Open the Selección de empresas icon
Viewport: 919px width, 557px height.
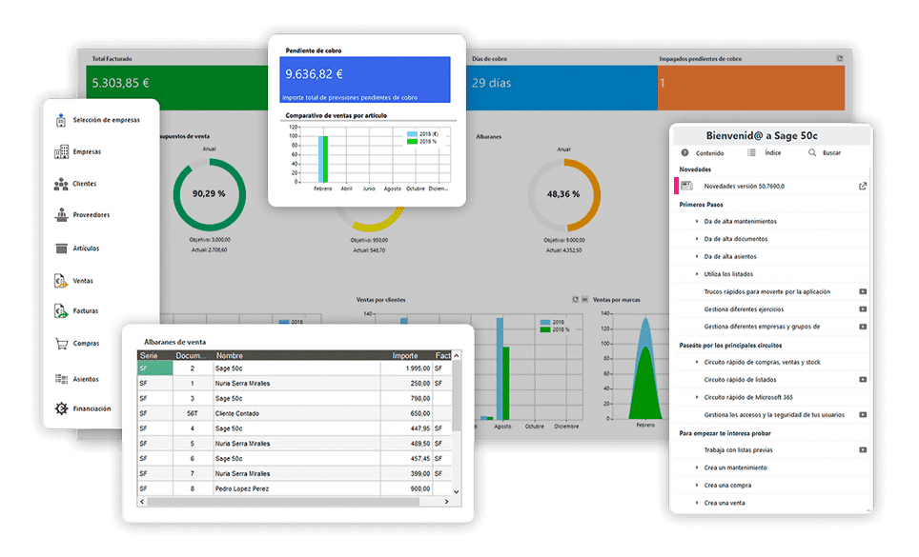[x=61, y=119]
